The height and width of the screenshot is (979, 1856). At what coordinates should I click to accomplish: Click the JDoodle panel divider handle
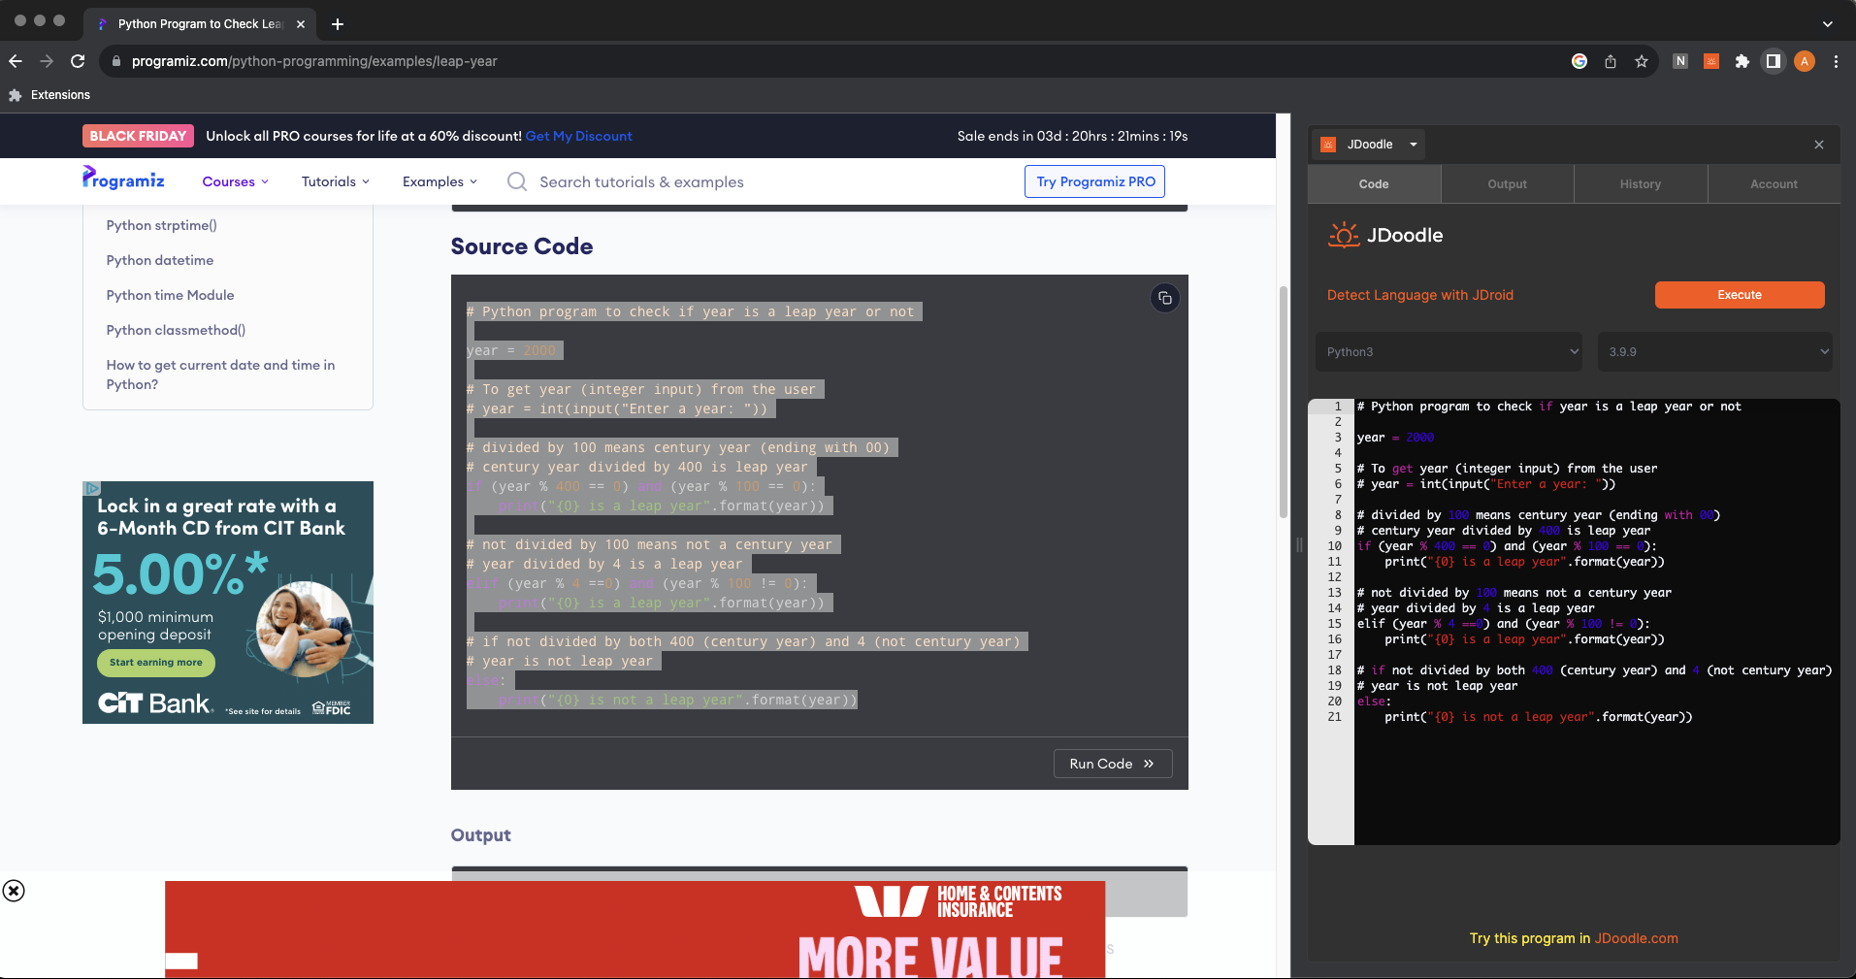(x=1299, y=545)
